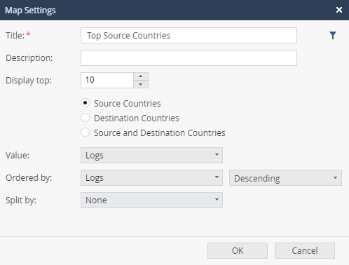Expand the Ordered by Logs dropdown
Viewport: 349px width, 265px height.
[x=151, y=177]
